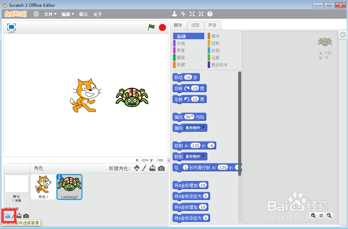This screenshot has width=348, height=229.
Task: Click the Scratch logo
Action: coord(16,14)
